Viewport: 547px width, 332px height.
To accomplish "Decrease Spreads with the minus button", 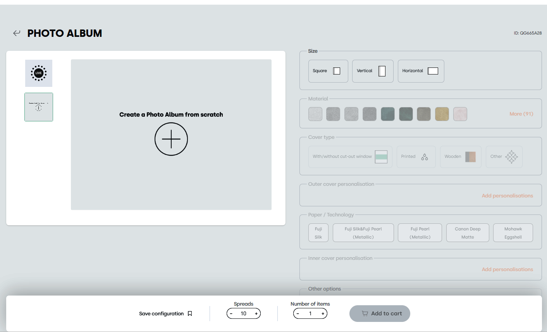I will (x=231, y=313).
